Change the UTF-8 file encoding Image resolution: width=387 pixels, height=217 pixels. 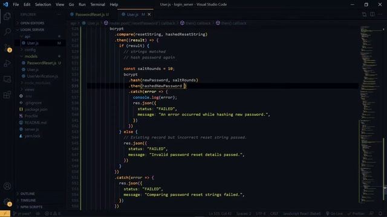261,213
